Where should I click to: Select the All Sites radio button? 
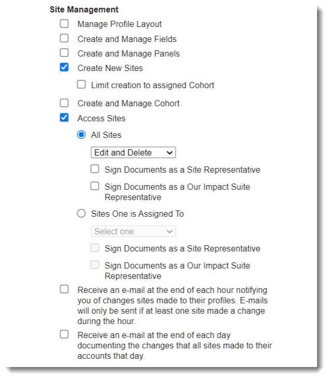(x=81, y=135)
